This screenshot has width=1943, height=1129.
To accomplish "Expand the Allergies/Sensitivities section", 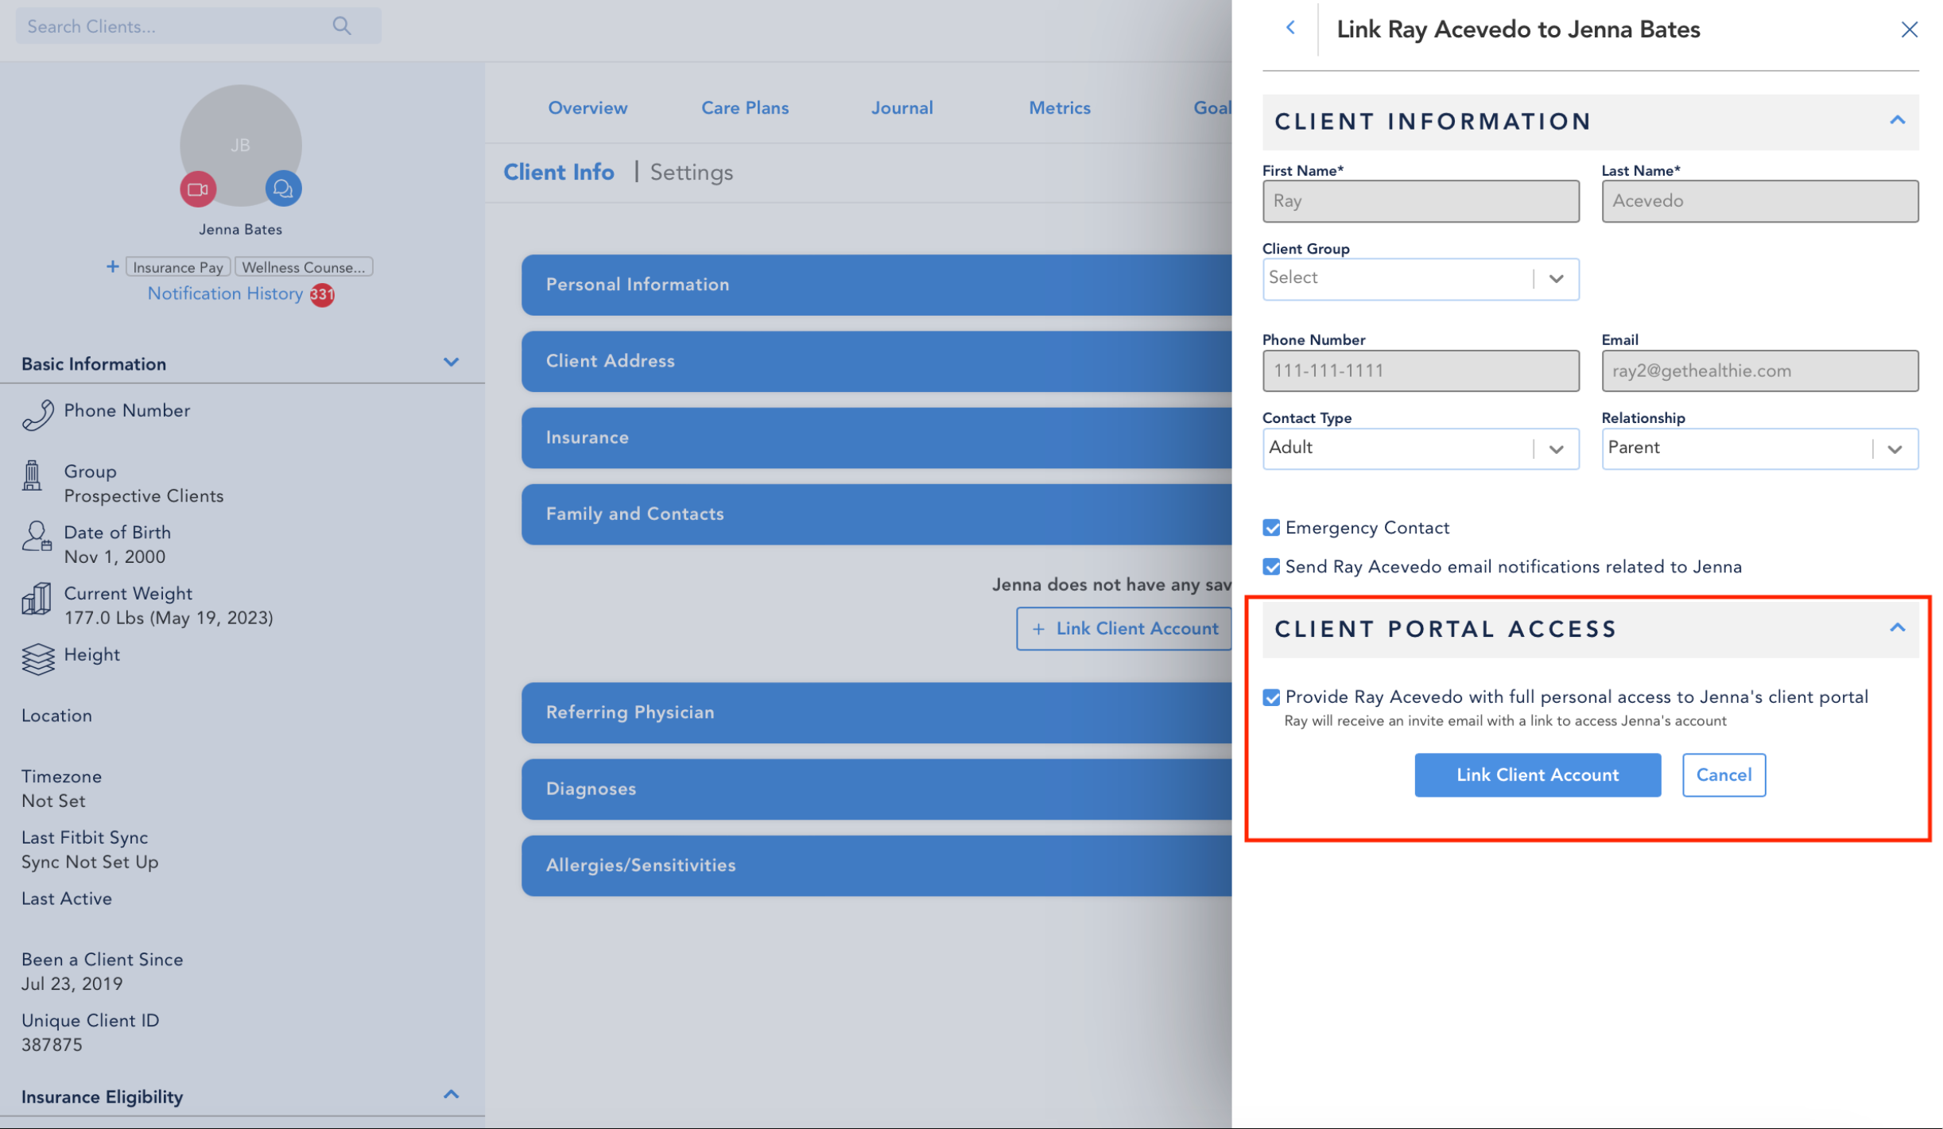I will [x=876, y=865].
